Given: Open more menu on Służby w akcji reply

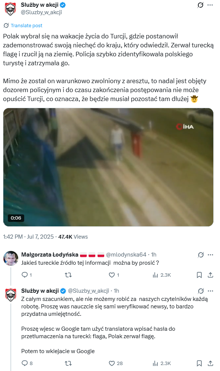Looking at the screenshot, I should coord(210,291).
